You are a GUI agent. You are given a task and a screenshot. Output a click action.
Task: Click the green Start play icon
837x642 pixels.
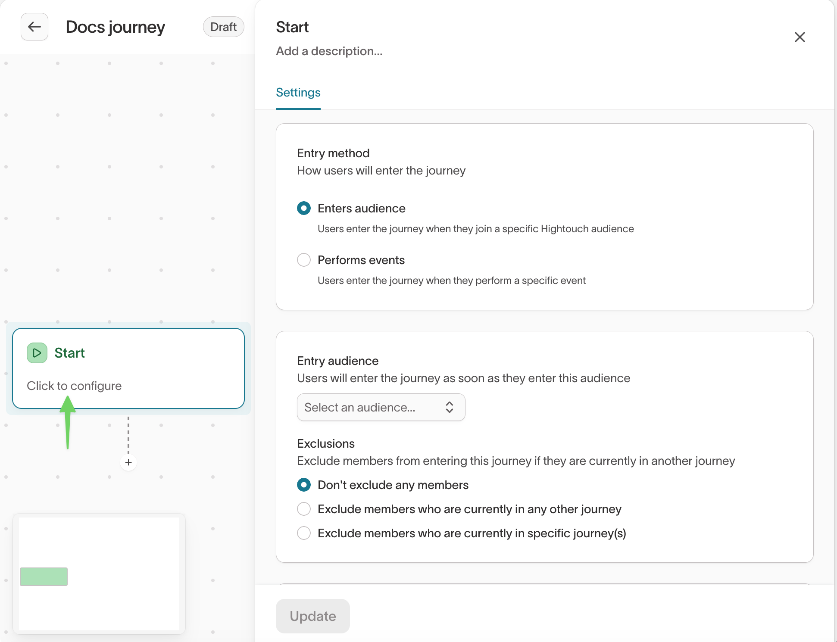(x=37, y=353)
